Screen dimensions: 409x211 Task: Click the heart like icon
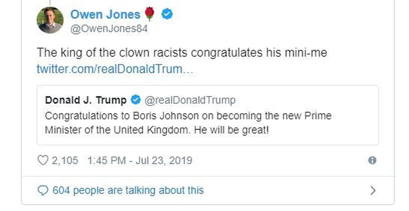(x=43, y=160)
